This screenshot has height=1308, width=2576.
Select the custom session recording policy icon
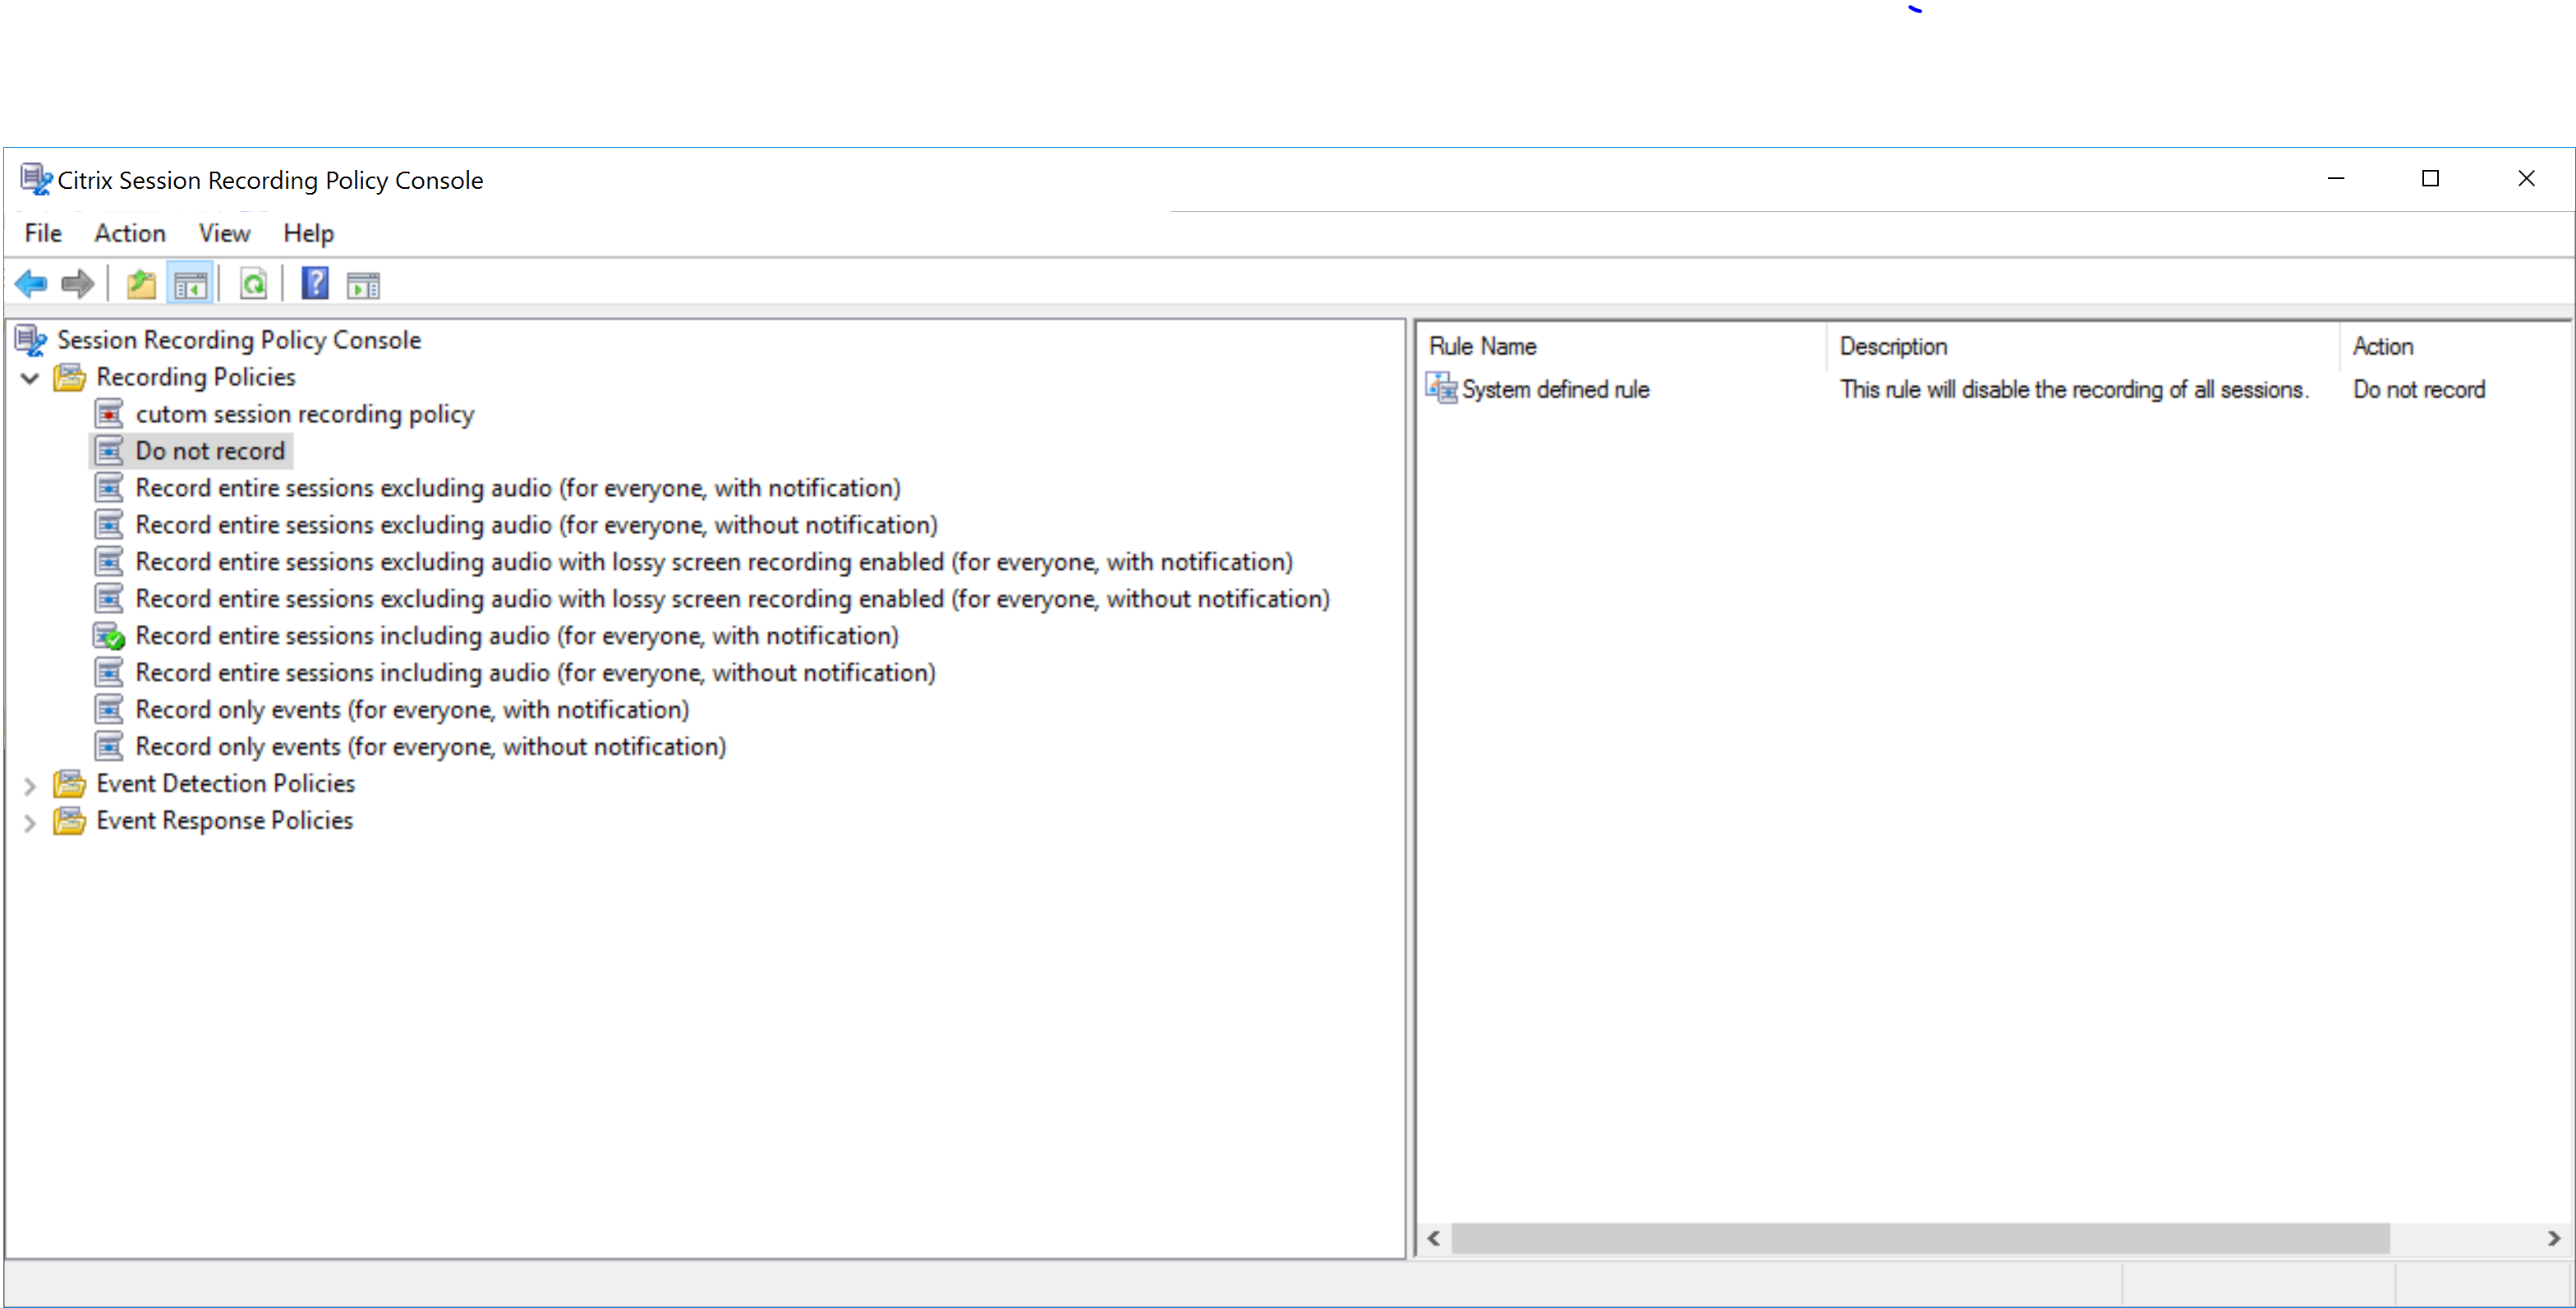click(112, 414)
